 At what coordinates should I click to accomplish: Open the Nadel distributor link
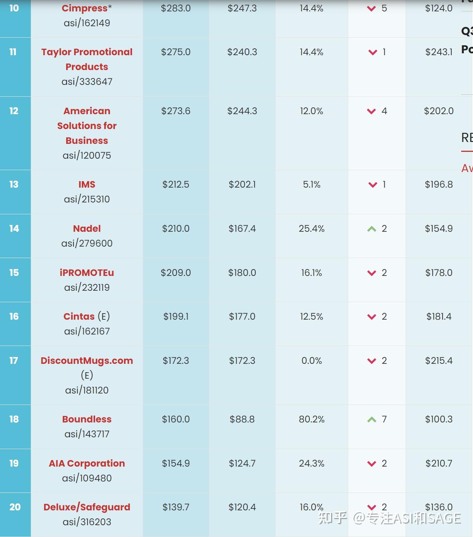click(87, 229)
